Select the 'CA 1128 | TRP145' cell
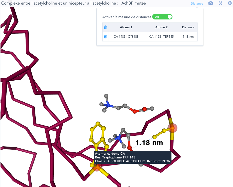The height and width of the screenshot is (187, 233). [161, 37]
